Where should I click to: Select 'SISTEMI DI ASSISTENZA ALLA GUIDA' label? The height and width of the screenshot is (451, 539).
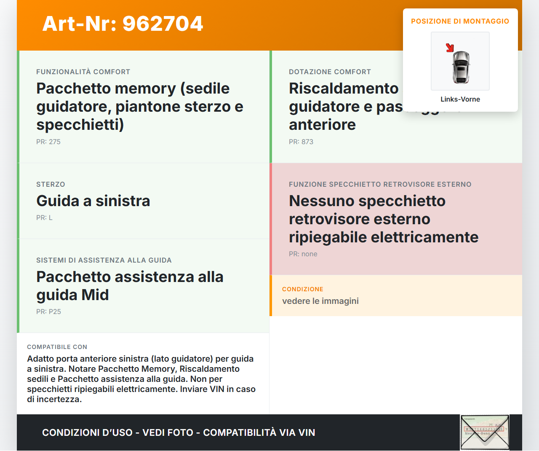tap(104, 260)
